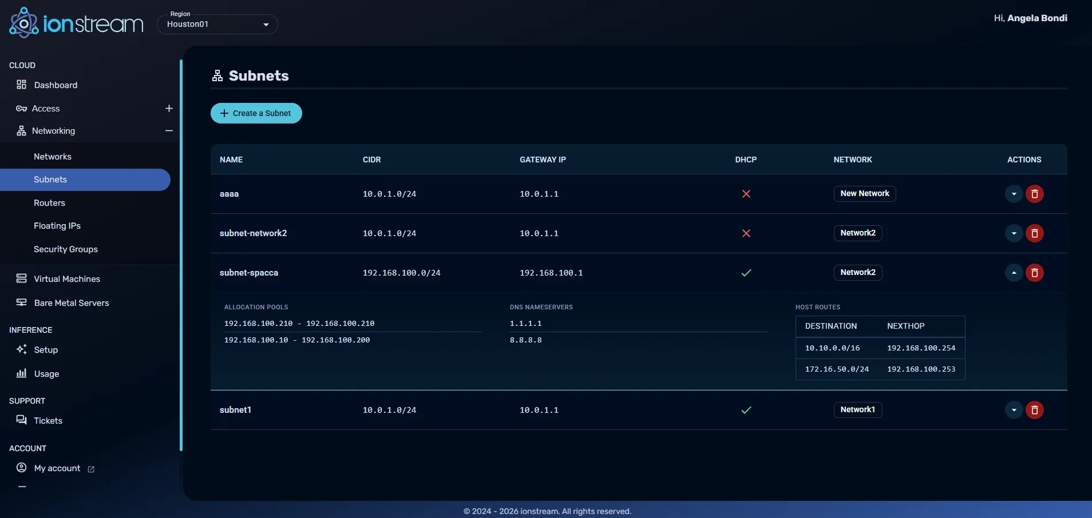Select pool 192.168.100.10 - 192.168.100.200
Viewport: 1092px width, 518px height.
pyautogui.click(x=297, y=340)
